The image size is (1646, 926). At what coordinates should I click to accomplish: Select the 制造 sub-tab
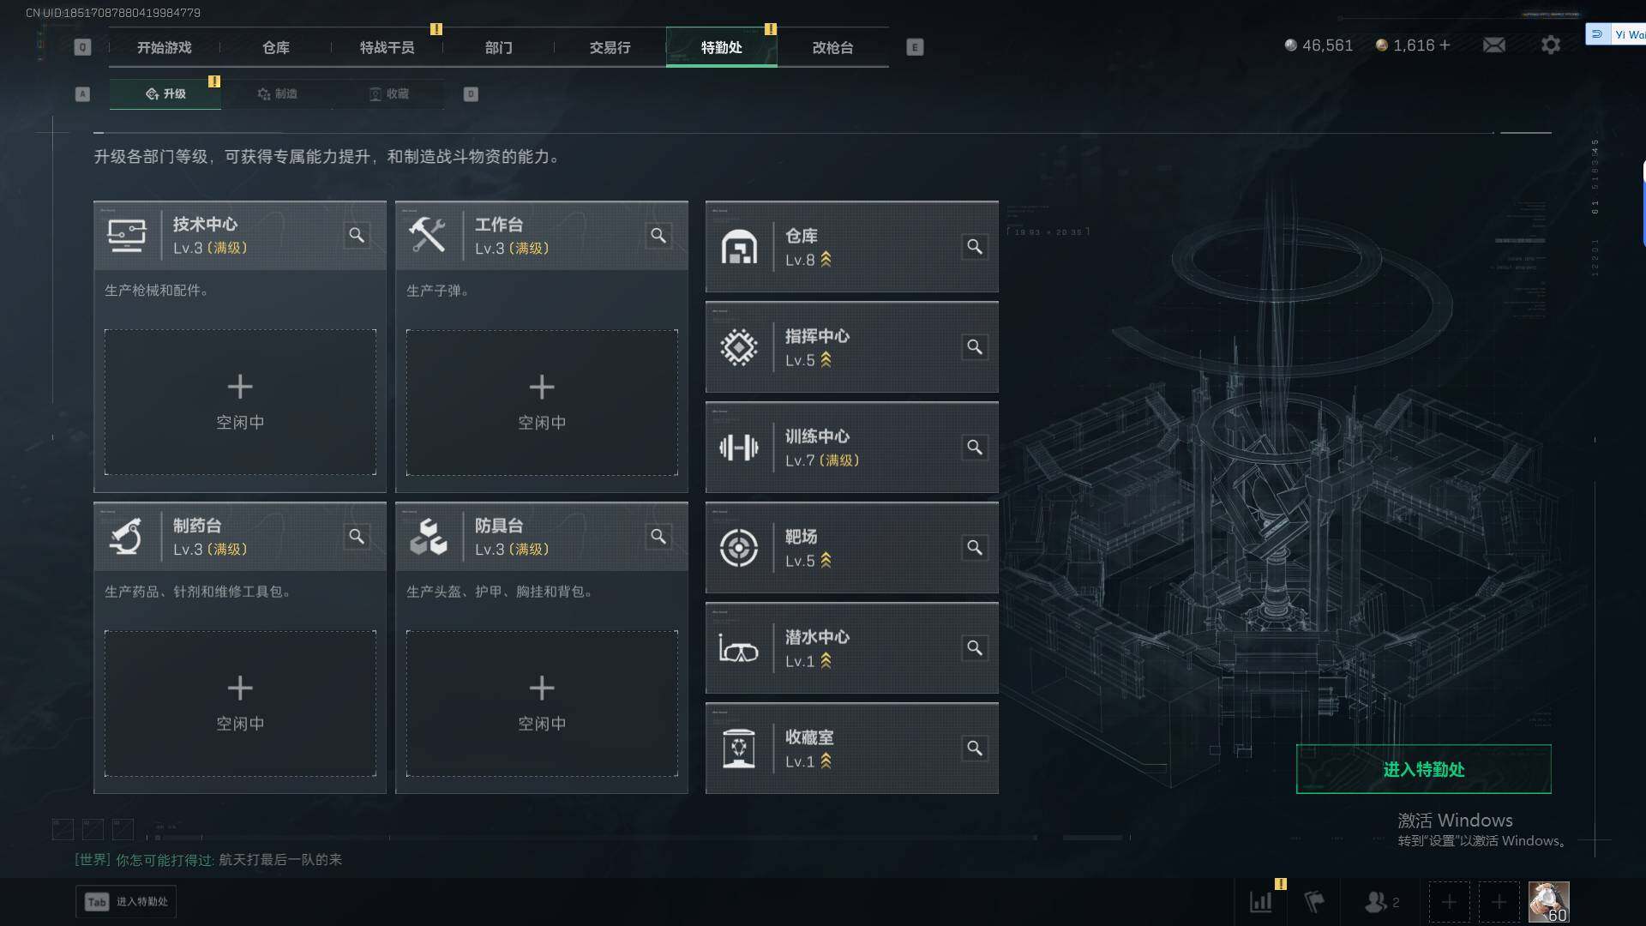[277, 93]
